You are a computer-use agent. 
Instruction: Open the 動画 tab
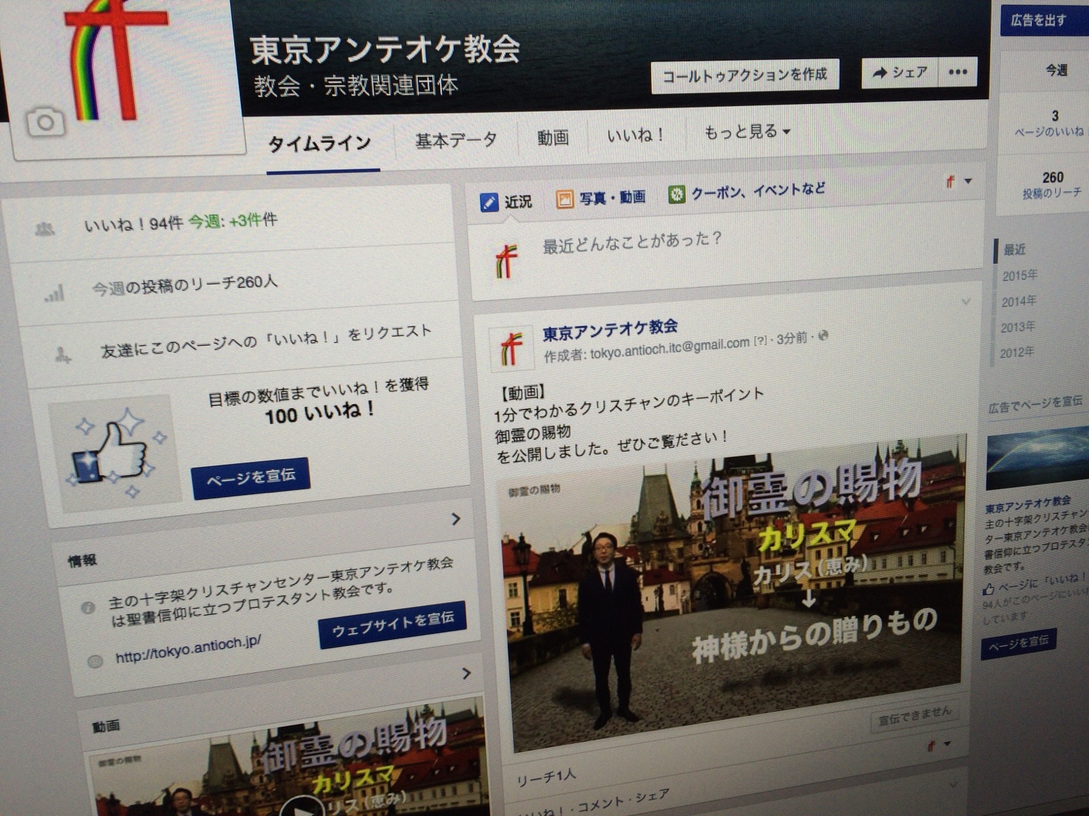pos(553,137)
